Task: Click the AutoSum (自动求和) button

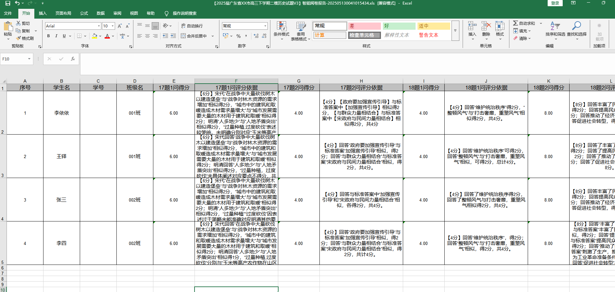Action: pyautogui.click(x=524, y=23)
